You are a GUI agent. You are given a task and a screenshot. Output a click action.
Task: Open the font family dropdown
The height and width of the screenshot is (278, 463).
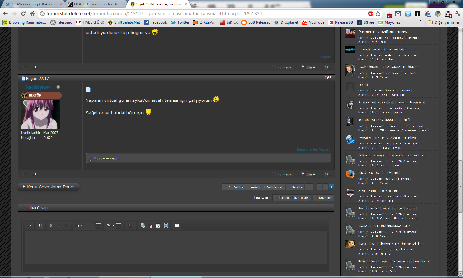pos(88,226)
